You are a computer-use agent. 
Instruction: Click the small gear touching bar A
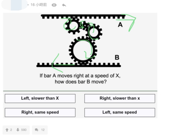pos(74,26)
